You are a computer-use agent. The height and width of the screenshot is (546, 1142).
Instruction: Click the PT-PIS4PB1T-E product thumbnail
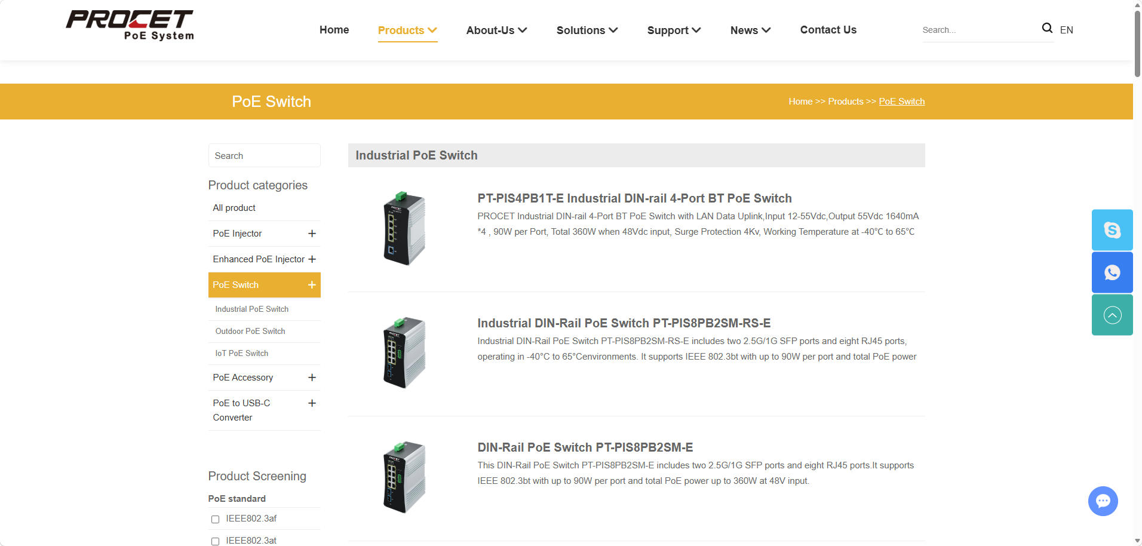pos(404,229)
